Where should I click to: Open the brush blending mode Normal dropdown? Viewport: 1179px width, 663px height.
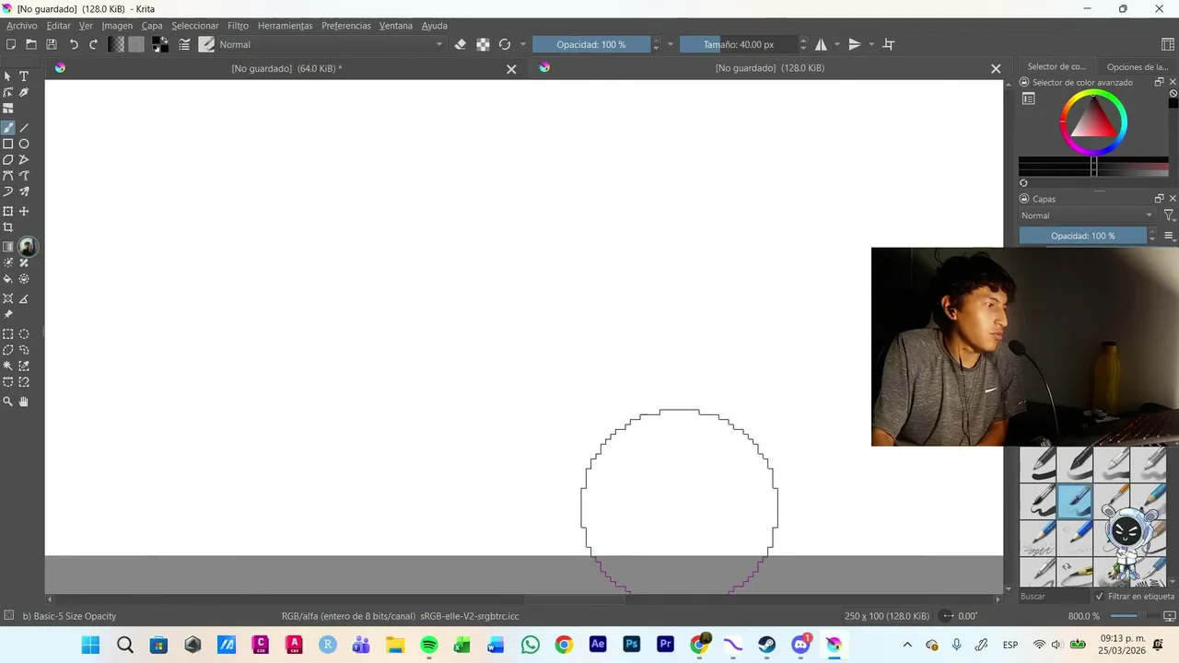tap(332, 44)
